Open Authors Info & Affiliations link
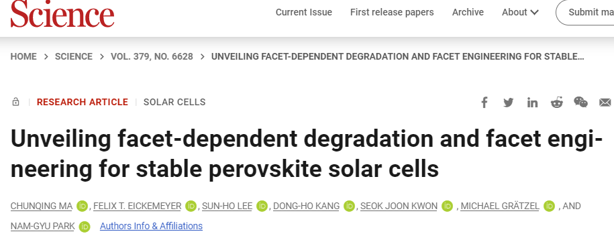Image resolution: width=614 pixels, height=244 pixels. 151,226
